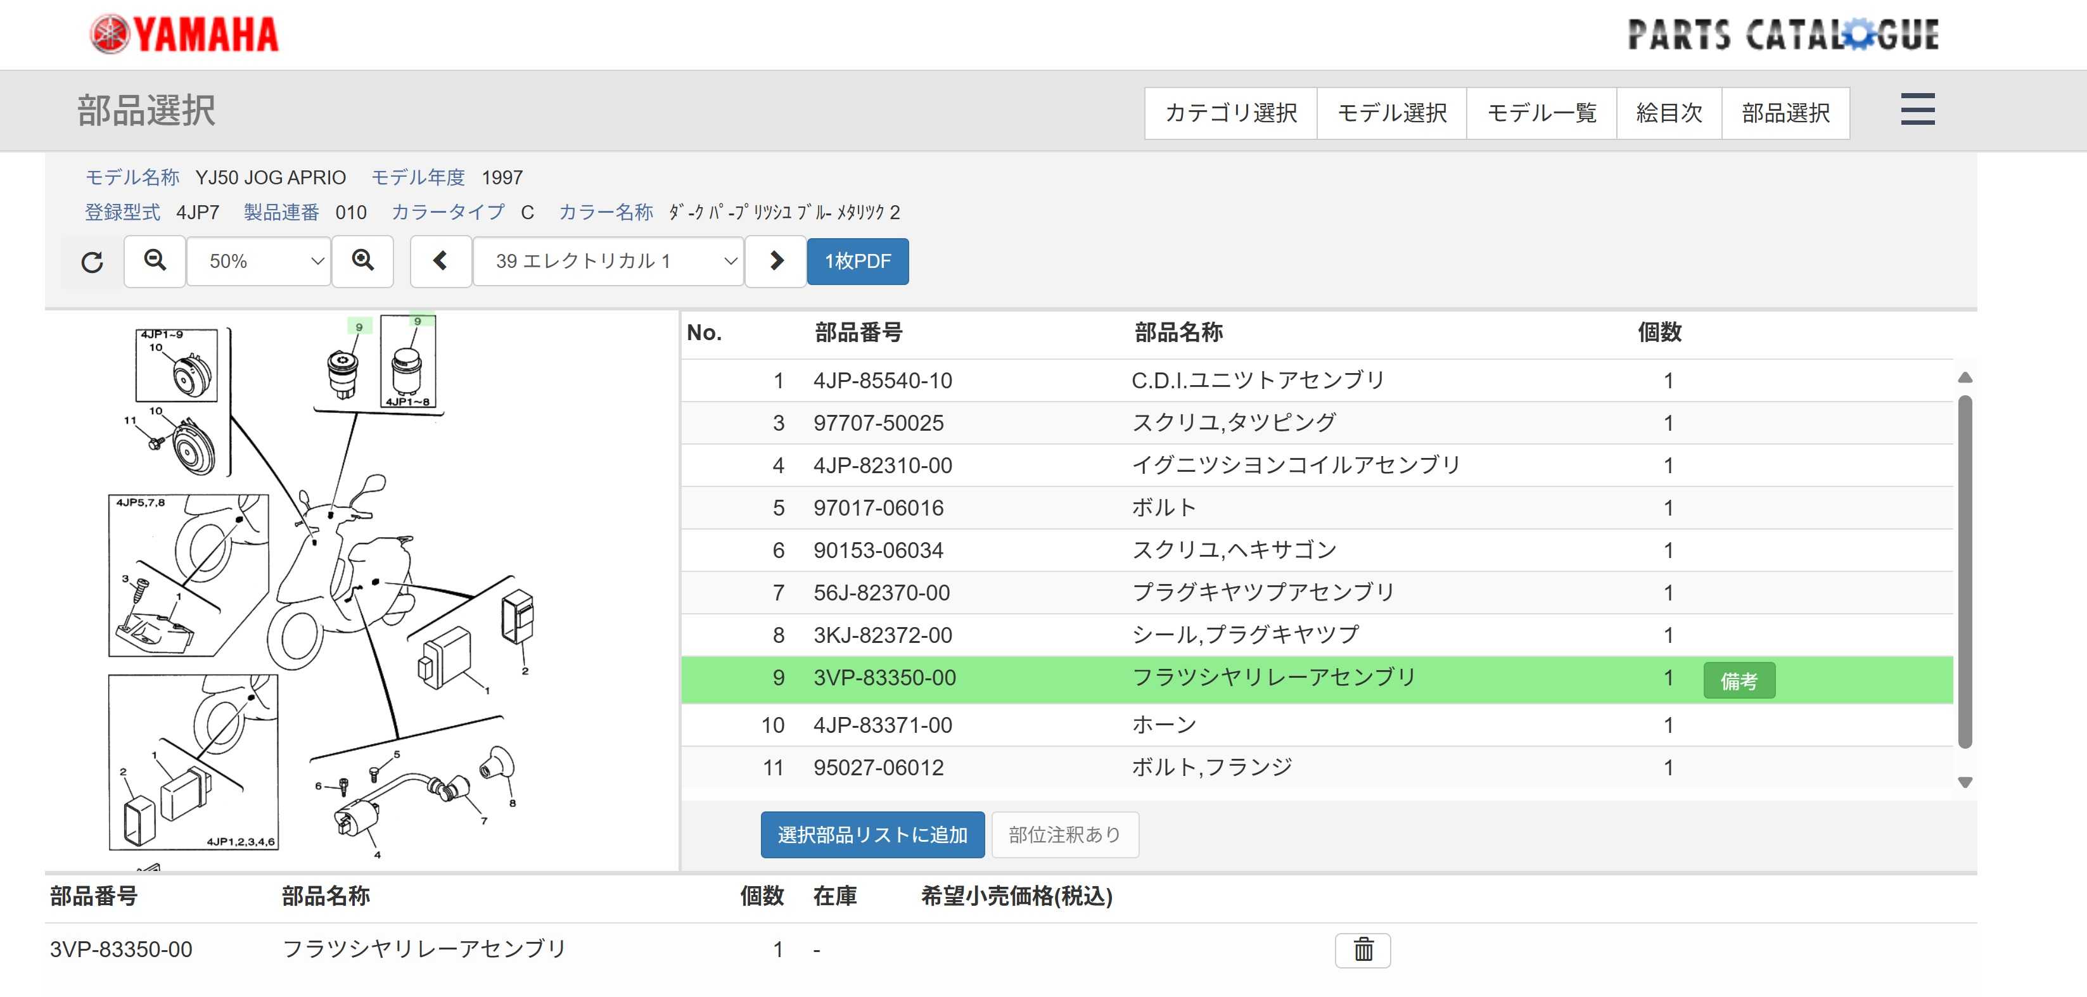Click the Yamaha logo
2087x997 pixels.
pyautogui.click(x=185, y=35)
